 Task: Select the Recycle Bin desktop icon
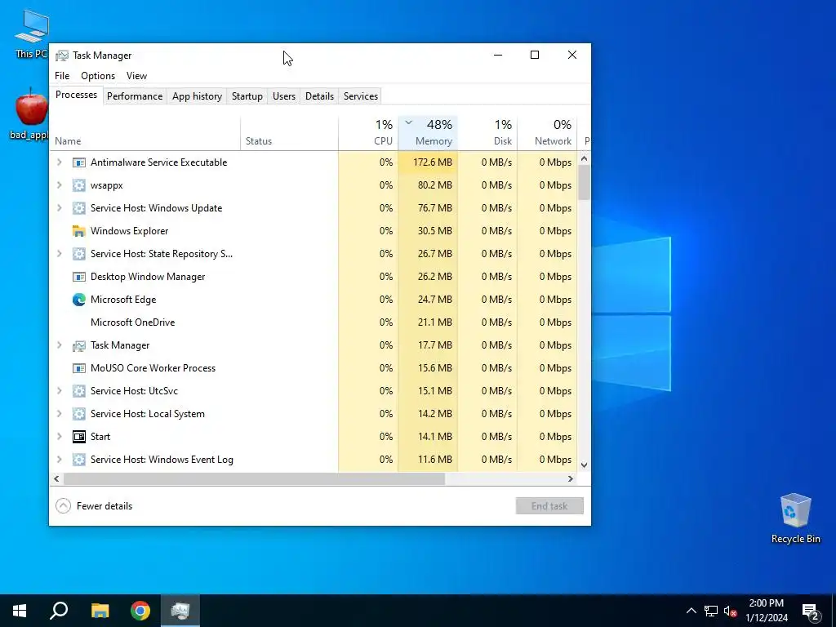tap(795, 518)
